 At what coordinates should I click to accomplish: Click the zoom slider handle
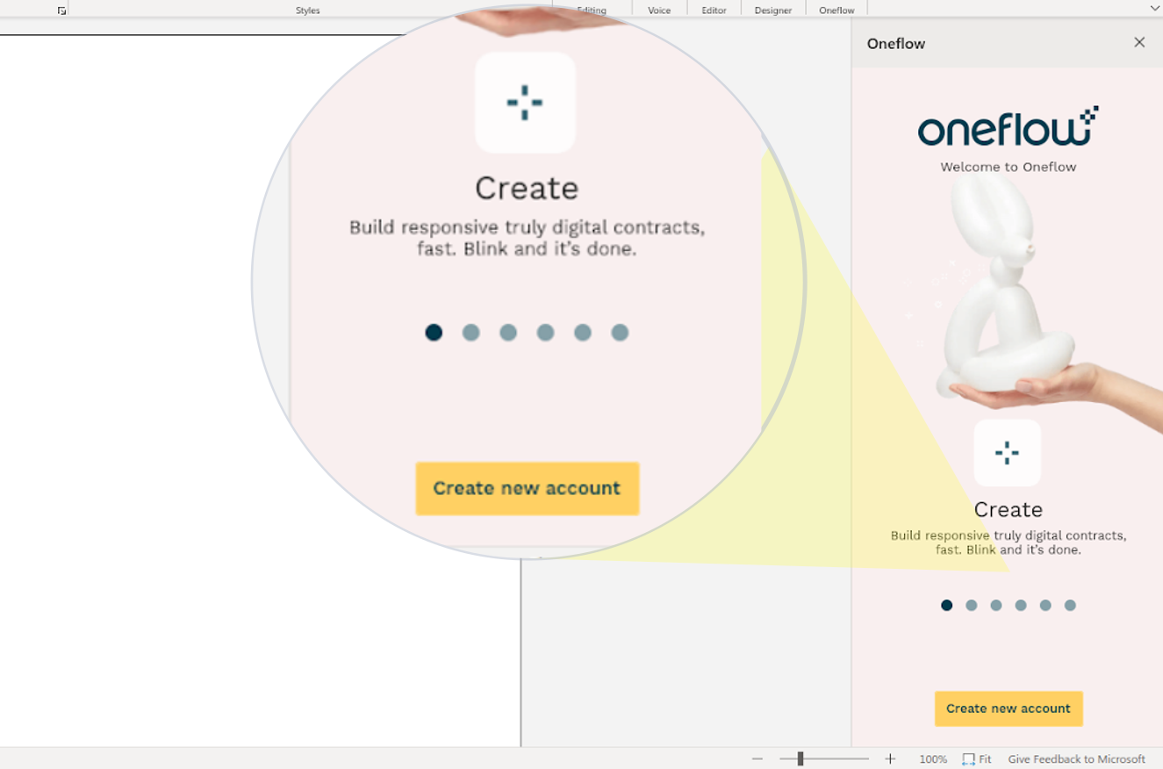[800, 759]
